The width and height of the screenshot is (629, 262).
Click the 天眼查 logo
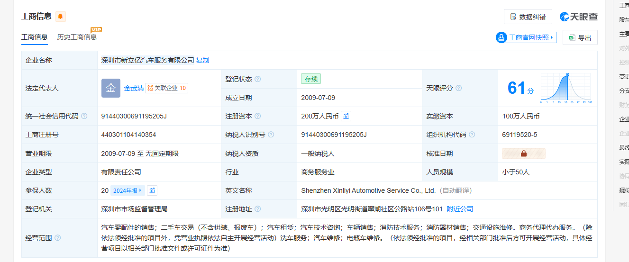[579, 17]
